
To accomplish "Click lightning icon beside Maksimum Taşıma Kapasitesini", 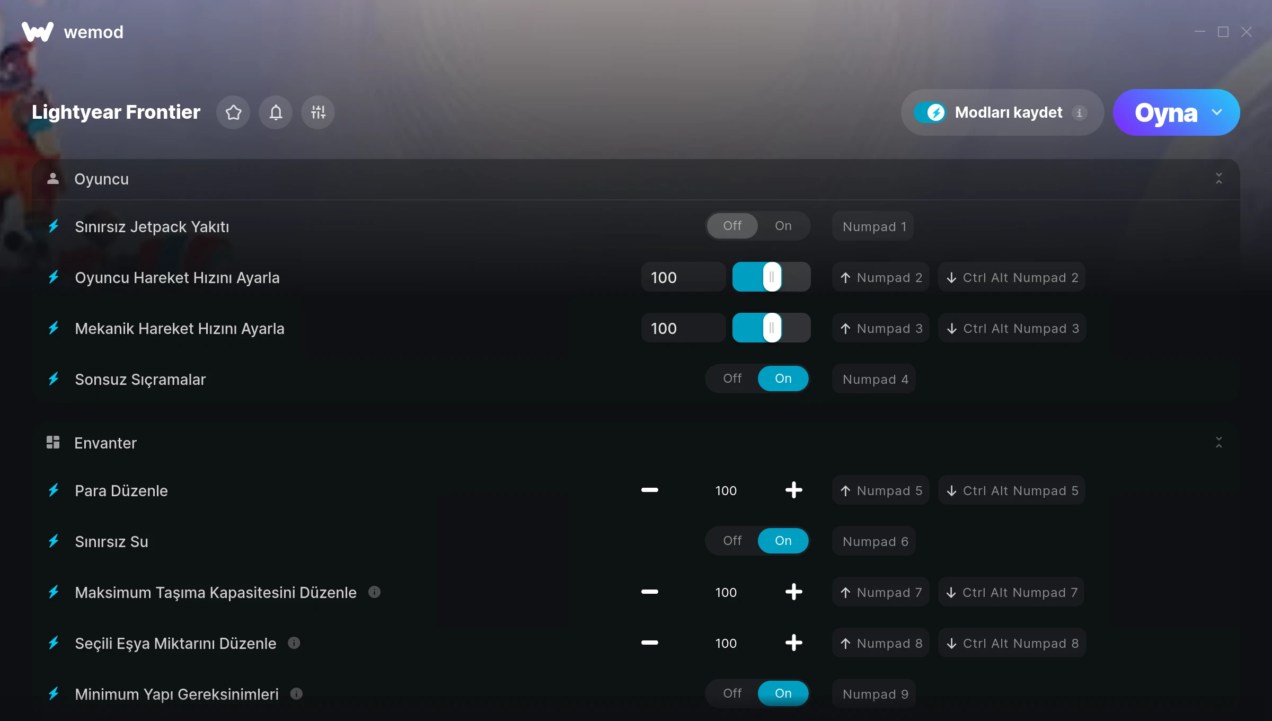I will 54,592.
